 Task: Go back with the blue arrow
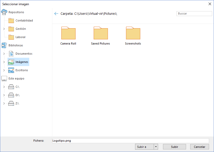56,14
